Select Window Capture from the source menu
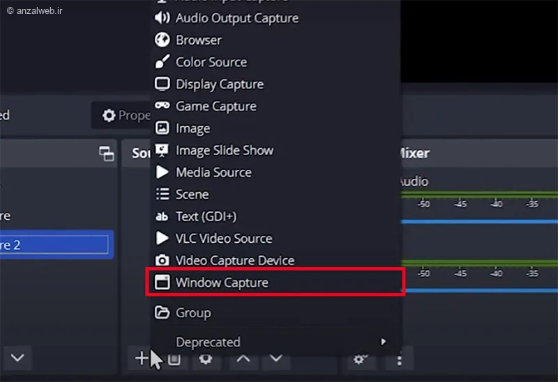 (x=222, y=282)
